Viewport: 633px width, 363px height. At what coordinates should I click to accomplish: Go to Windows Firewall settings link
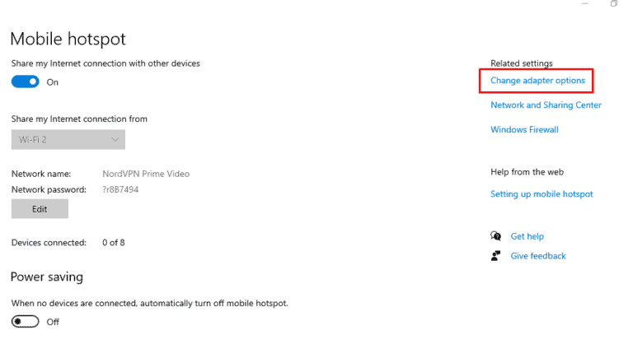coord(524,129)
